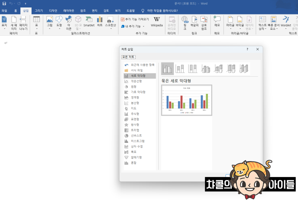Select 분산형 scatter chart category
This screenshot has height=202, width=298.
tap(140, 103)
